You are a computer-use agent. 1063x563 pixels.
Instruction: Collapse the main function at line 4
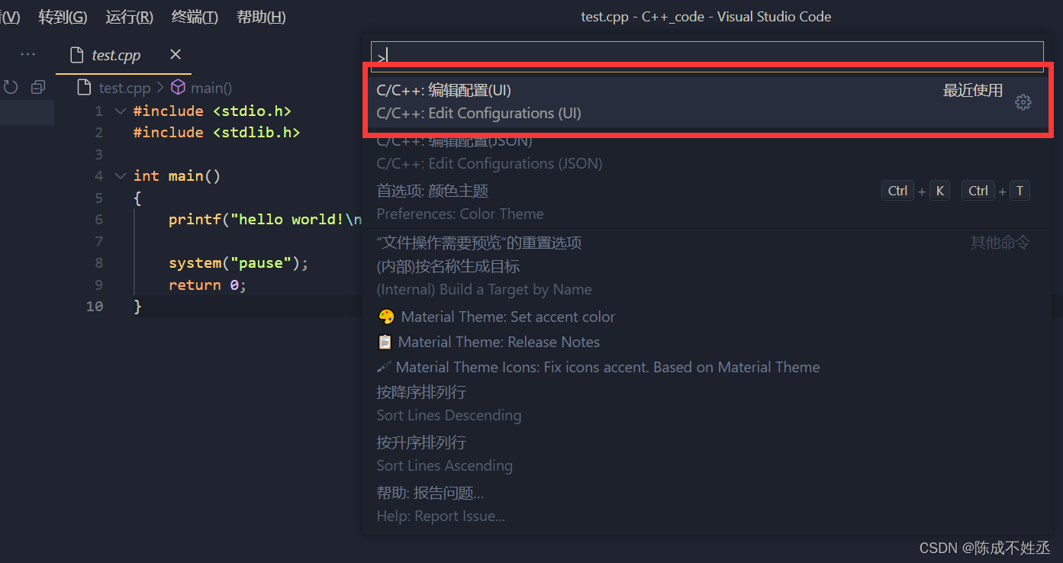click(x=120, y=176)
